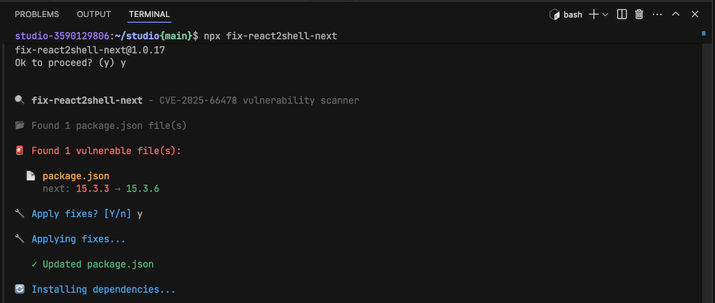The width and height of the screenshot is (715, 303).
Task: Click the package.json file name in output
Action: (x=76, y=176)
